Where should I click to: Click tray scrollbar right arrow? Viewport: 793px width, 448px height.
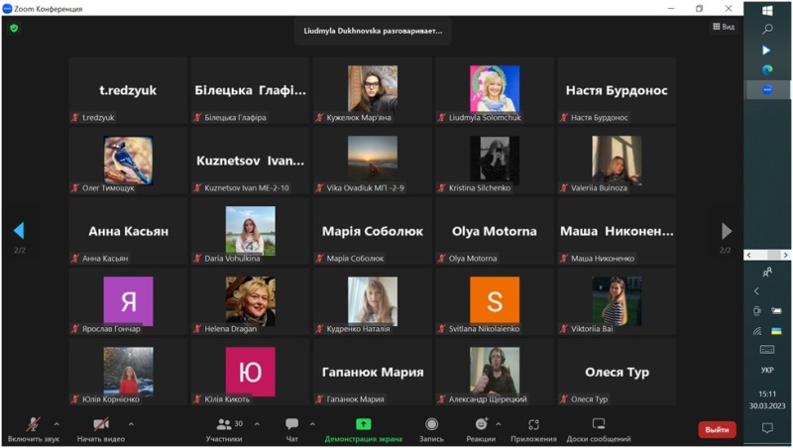(785, 255)
